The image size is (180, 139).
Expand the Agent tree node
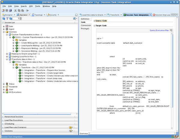coord(4,29)
